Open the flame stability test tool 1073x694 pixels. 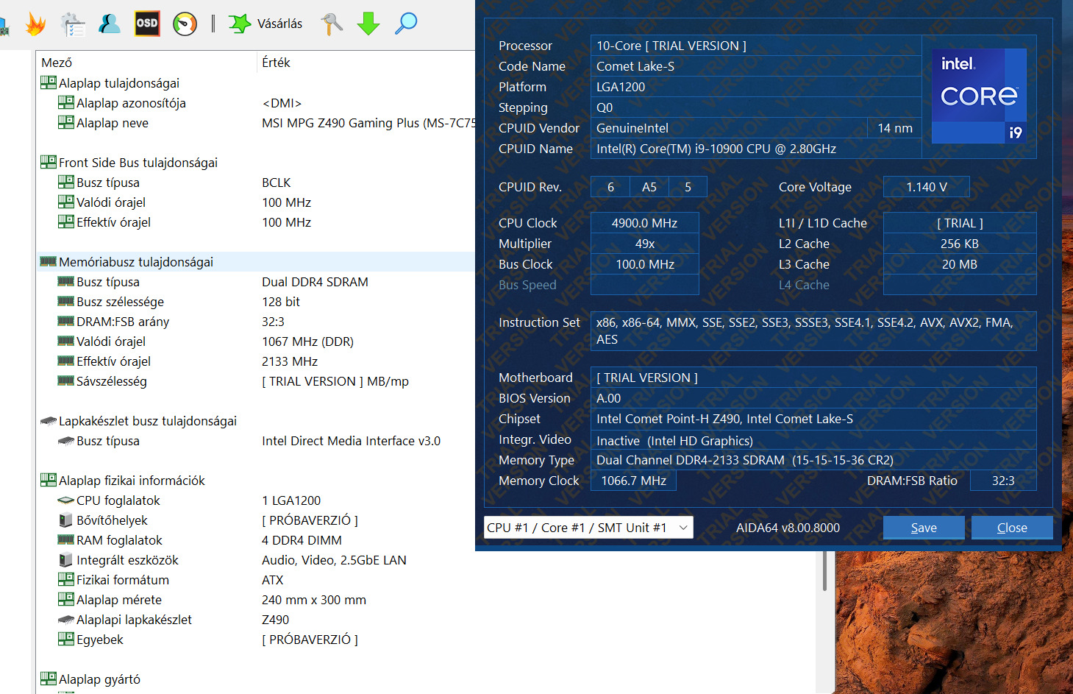pos(35,24)
